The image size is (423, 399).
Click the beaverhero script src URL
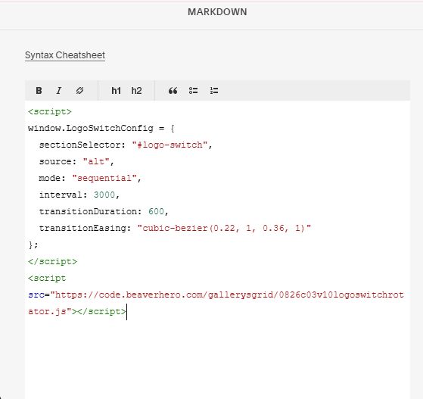click(216, 303)
